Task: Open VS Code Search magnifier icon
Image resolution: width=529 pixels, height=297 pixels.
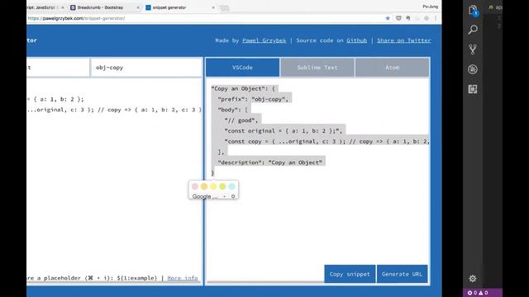Action: 473,30
